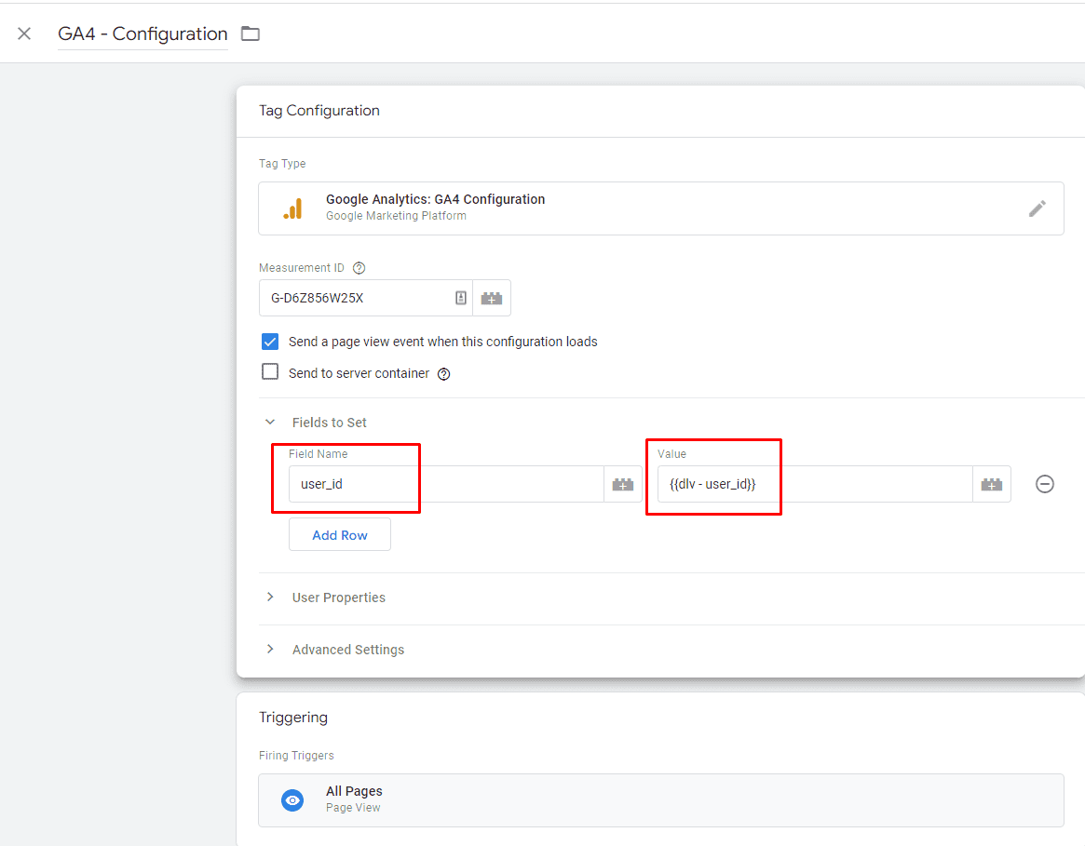Enable Send to server container

(269, 372)
